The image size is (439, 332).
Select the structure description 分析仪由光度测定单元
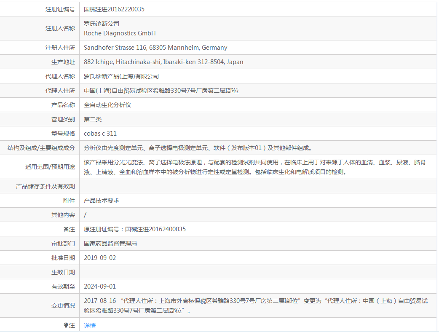[x=198, y=148]
